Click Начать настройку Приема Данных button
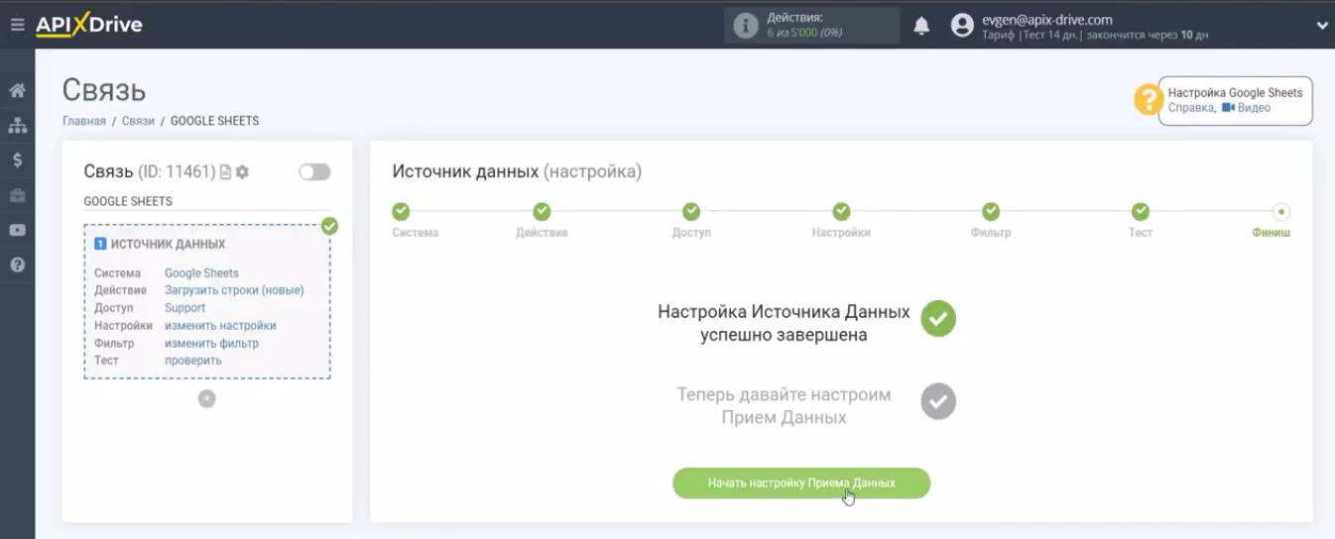The width and height of the screenshot is (1335, 539). (x=801, y=484)
